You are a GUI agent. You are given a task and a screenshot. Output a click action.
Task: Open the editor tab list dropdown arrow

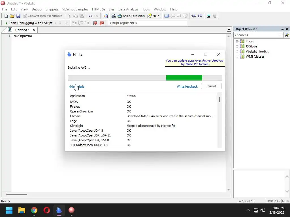(x=229, y=30)
